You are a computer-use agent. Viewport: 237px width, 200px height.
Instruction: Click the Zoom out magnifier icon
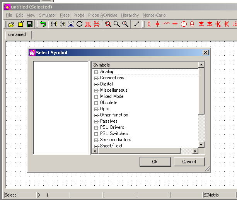pyautogui.click(x=116, y=24)
